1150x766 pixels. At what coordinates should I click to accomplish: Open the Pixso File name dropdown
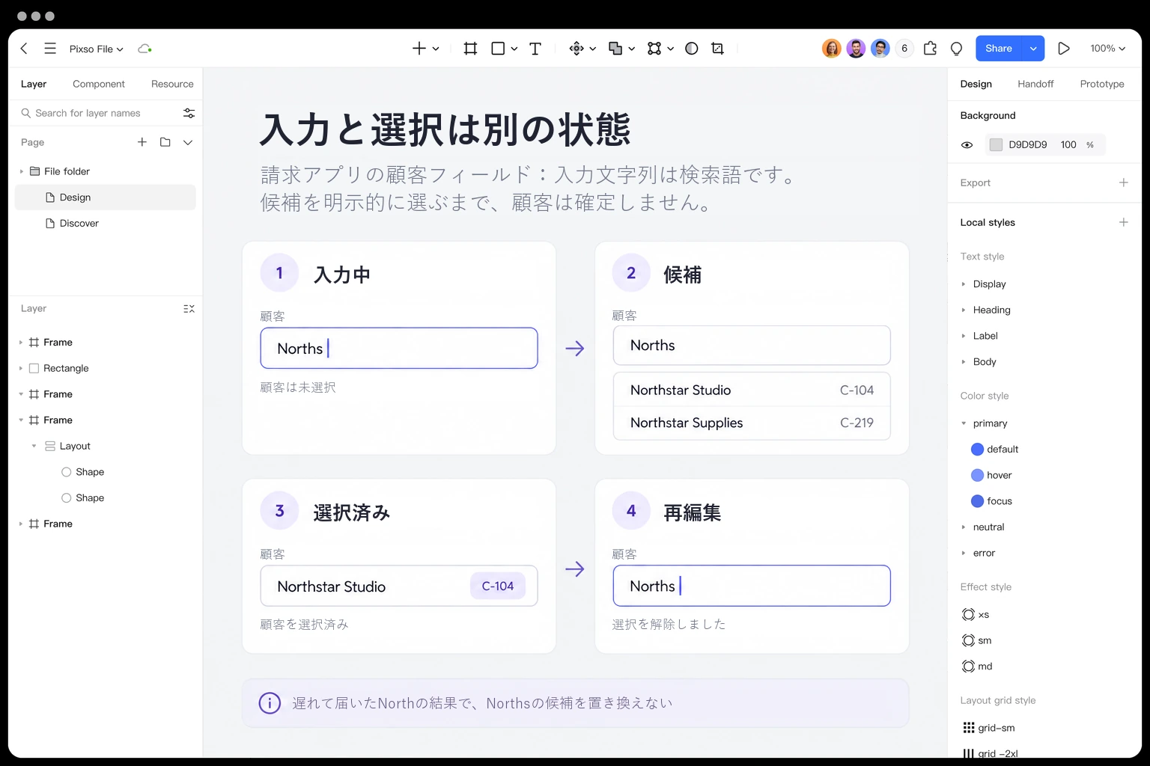(97, 49)
